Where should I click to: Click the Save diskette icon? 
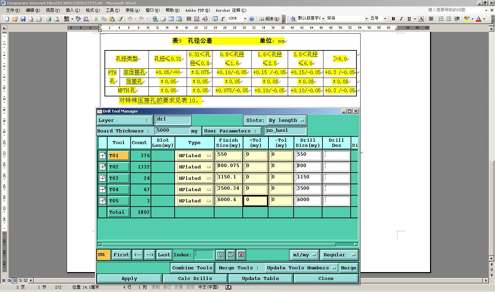[23, 19]
